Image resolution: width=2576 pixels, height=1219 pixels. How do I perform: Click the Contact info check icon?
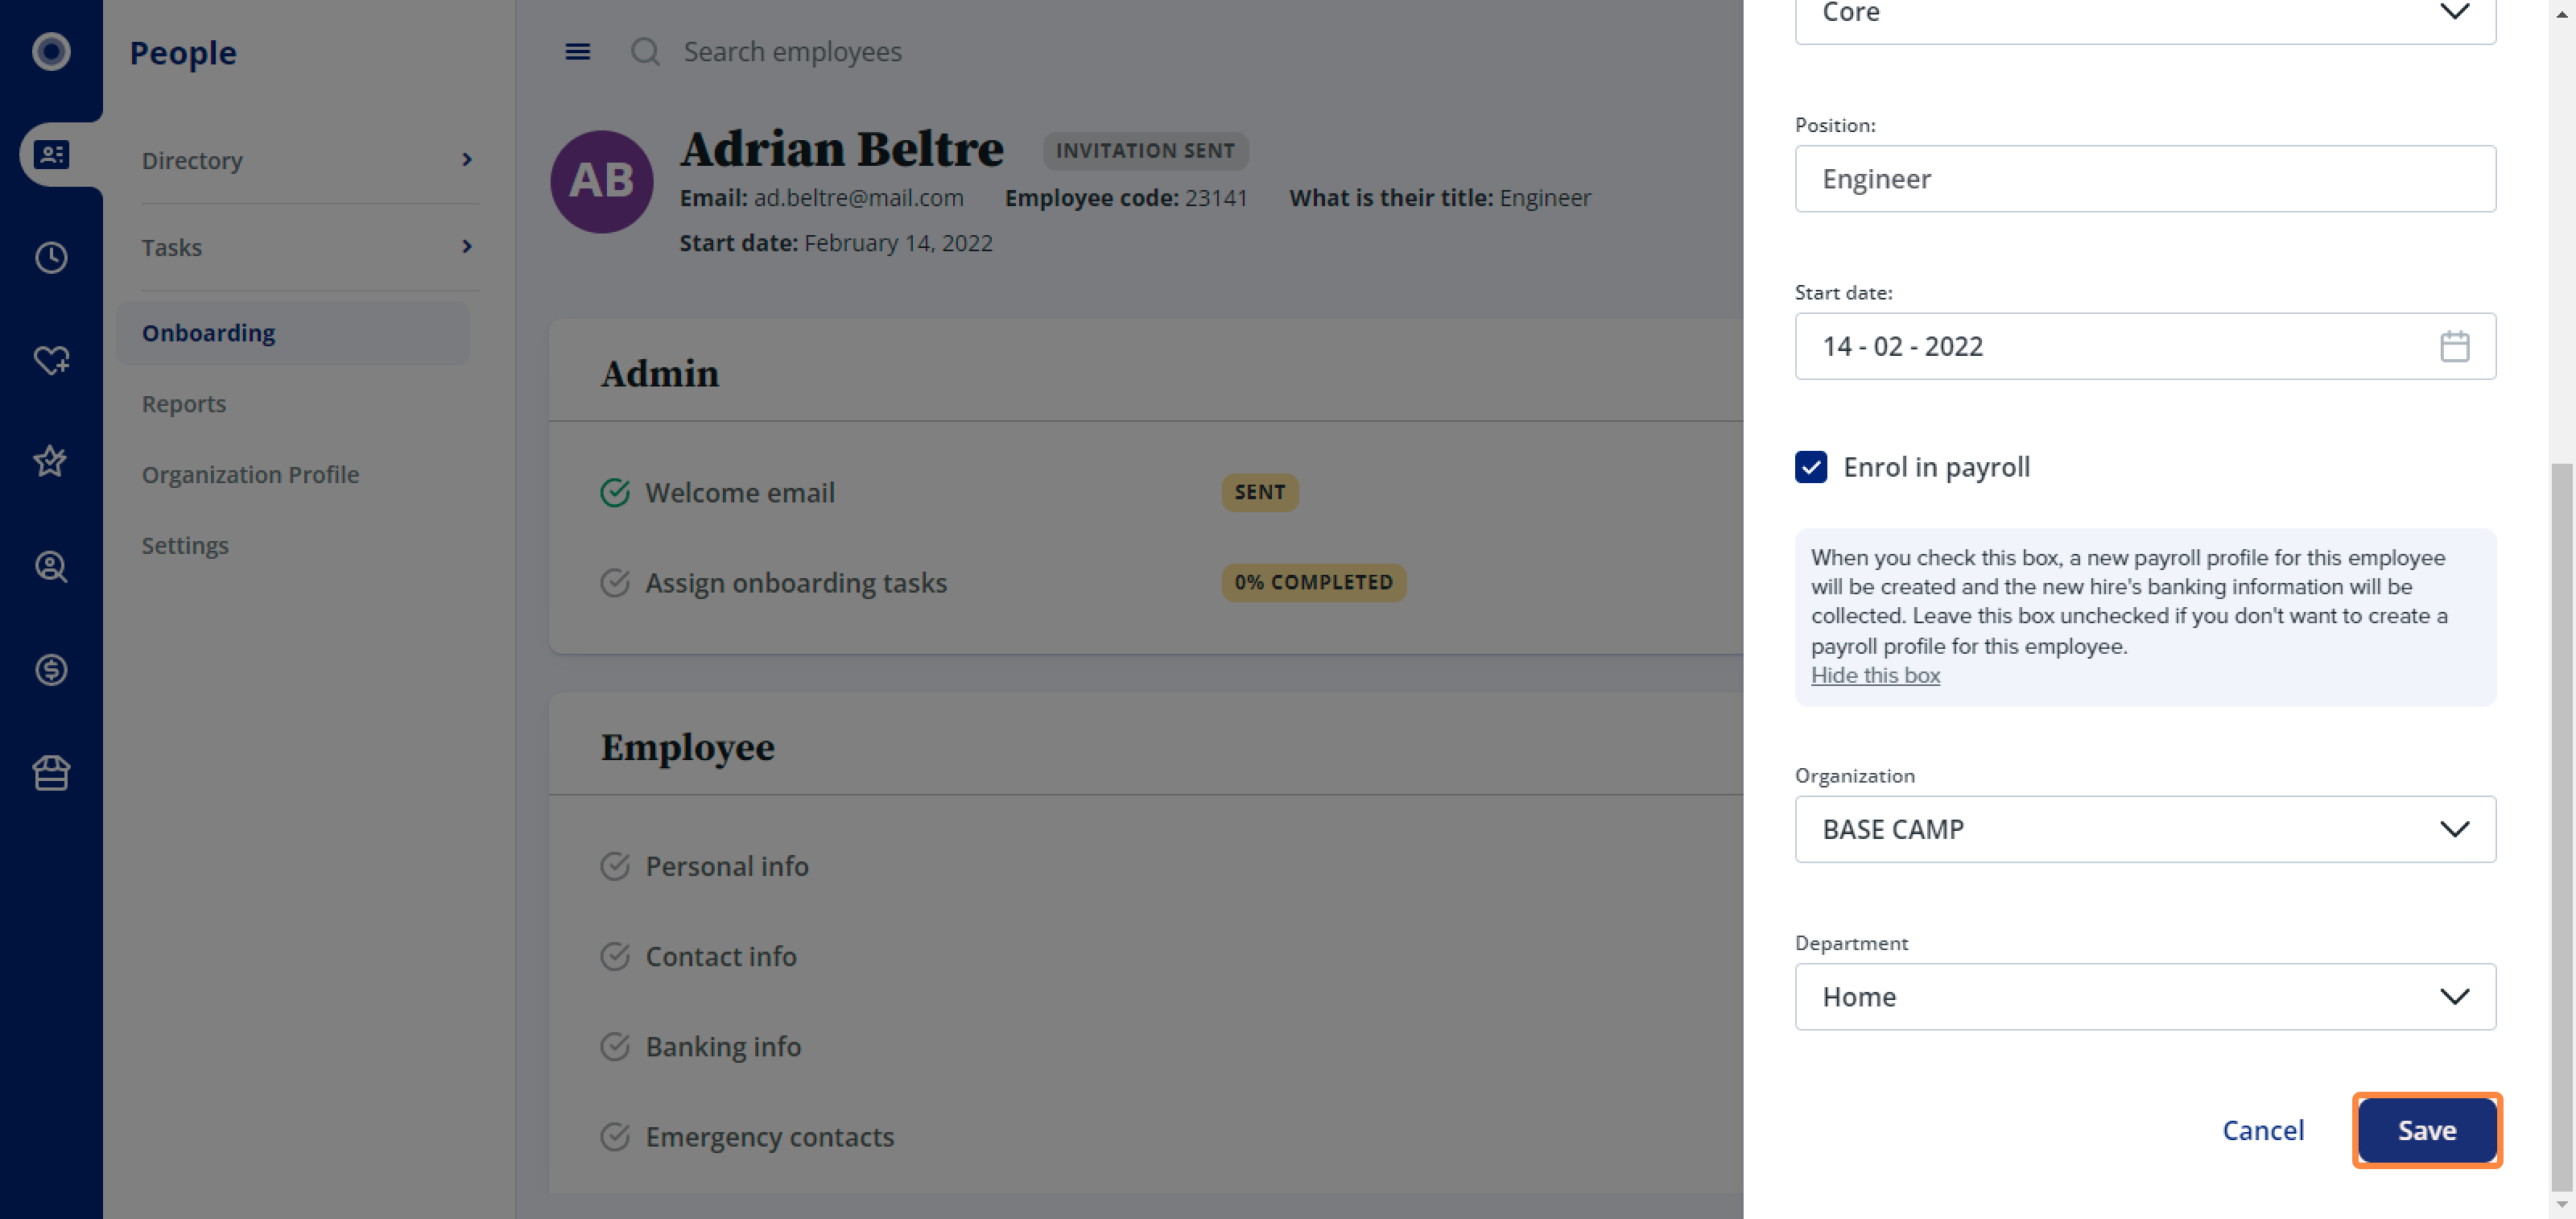tap(615, 956)
